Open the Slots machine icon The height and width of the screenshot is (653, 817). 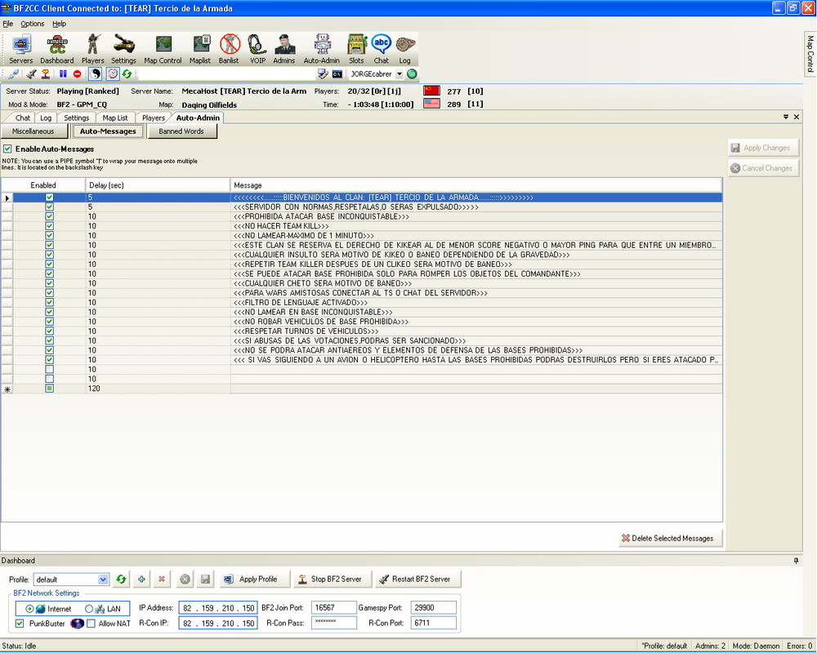pyautogui.click(x=356, y=49)
